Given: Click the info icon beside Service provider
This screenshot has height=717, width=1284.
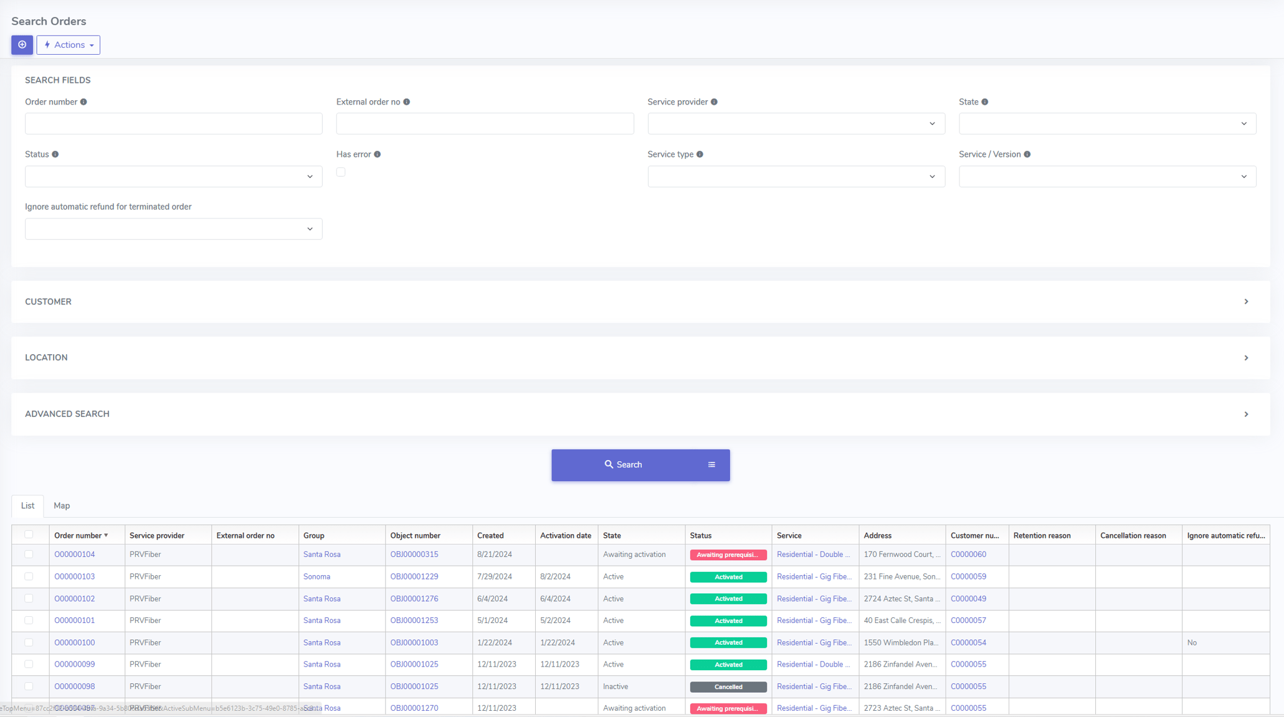Looking at the screenshot, I should click(x=715, y=101).
